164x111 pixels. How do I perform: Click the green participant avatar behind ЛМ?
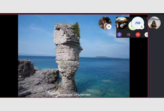(x=130, y=27)
